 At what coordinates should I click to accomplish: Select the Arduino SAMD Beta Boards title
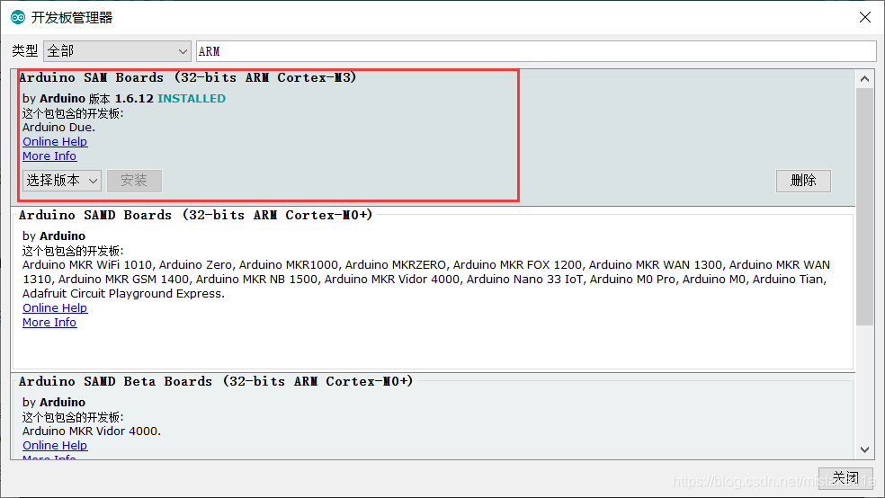tap(216, 382)
